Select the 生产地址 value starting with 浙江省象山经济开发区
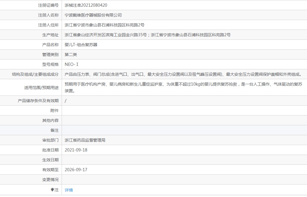The width and height of the screenshot is (307, 197). pos(148,35)
